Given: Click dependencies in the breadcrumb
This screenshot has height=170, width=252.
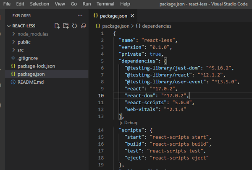Looking at the screenshot, I should [x=157, y=26].
